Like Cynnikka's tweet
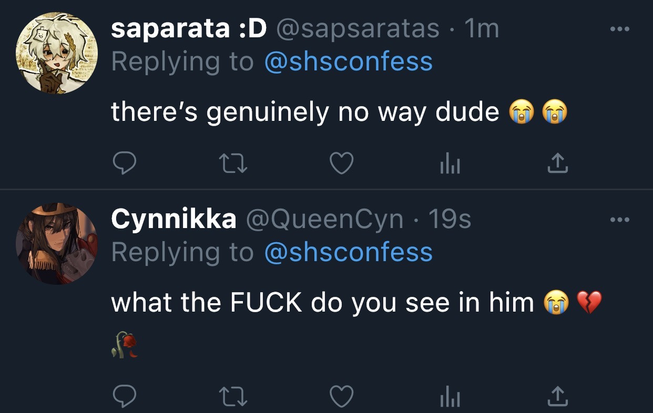This screenshot has height=413, width=653. 341,396
